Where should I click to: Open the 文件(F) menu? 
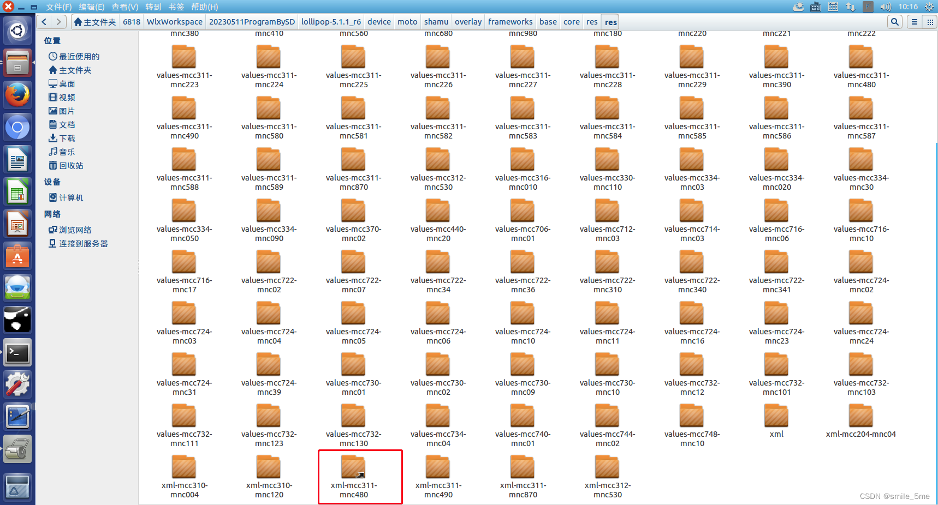59,7
